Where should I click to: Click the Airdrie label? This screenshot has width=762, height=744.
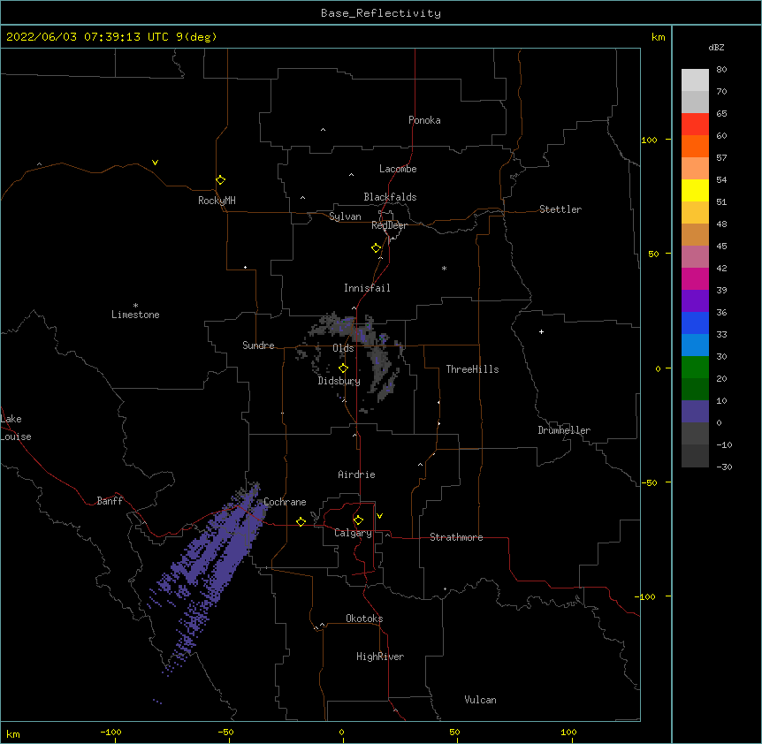coord(356,474)
